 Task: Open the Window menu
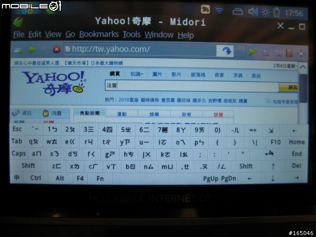pyautogui.click(x=159, y=35)
